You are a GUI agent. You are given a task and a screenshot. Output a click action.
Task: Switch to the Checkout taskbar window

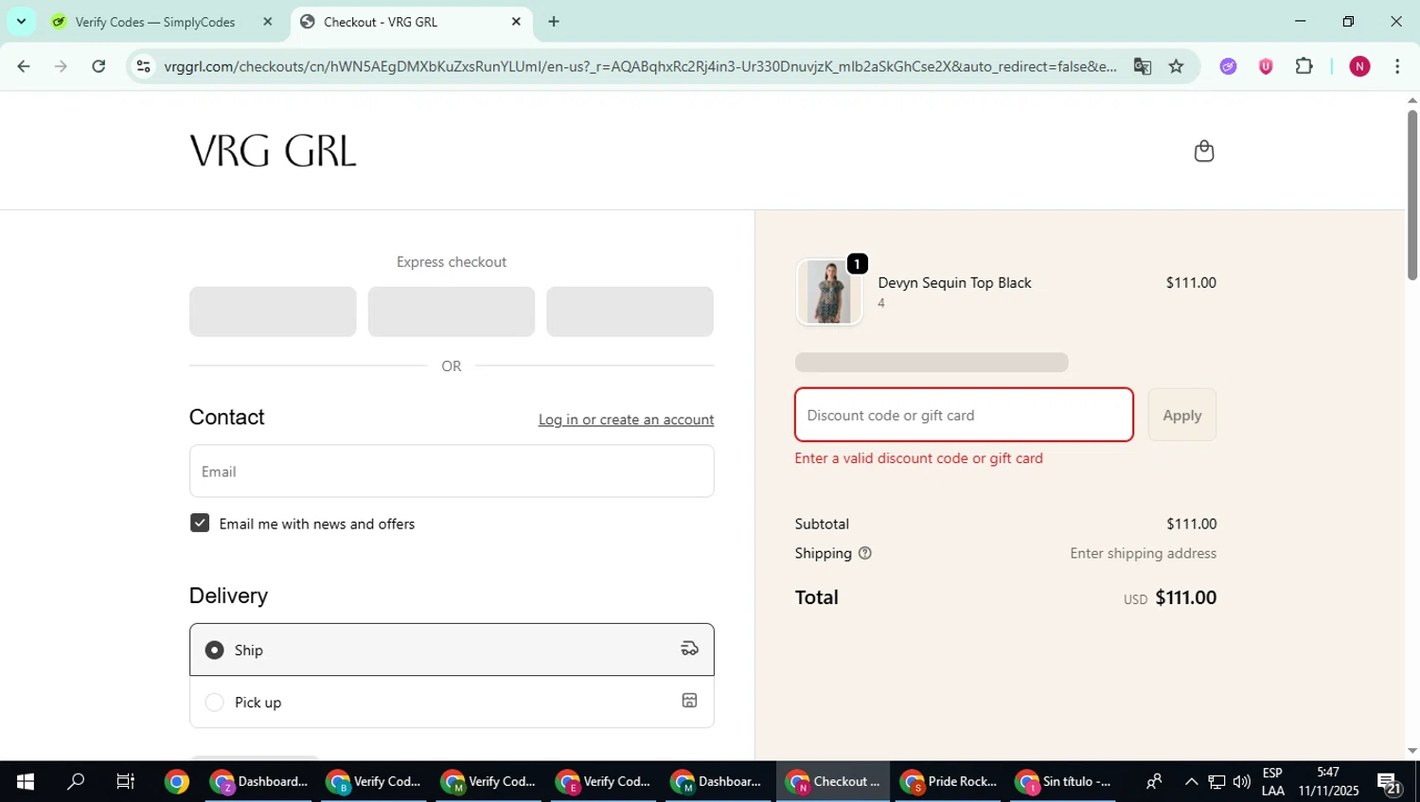click(834, 782)
